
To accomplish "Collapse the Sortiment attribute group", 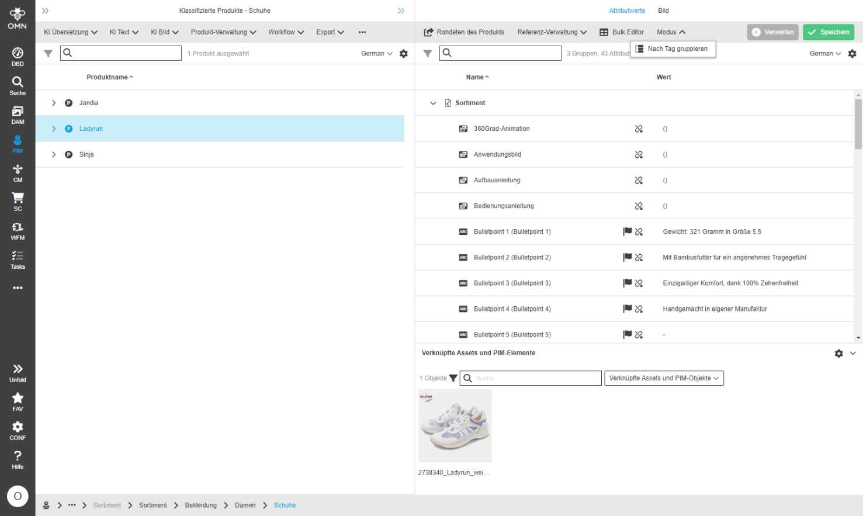I will pos(433,103).
